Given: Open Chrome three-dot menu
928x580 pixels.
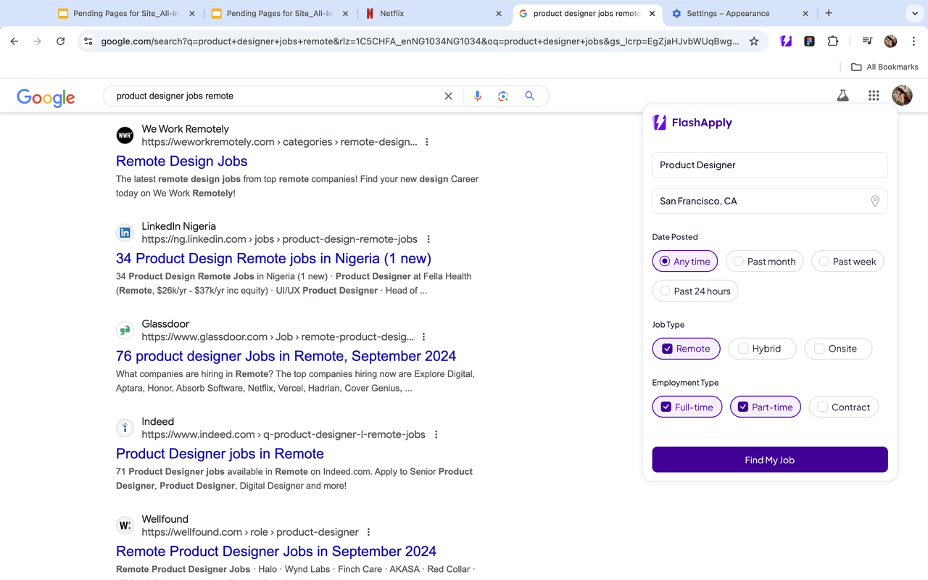Looking at the screenshot, I should [x=913, y=41].
